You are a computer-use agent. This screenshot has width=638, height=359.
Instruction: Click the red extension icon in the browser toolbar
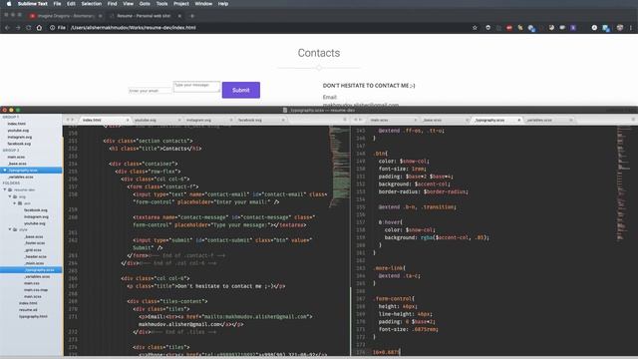(509, 28)
